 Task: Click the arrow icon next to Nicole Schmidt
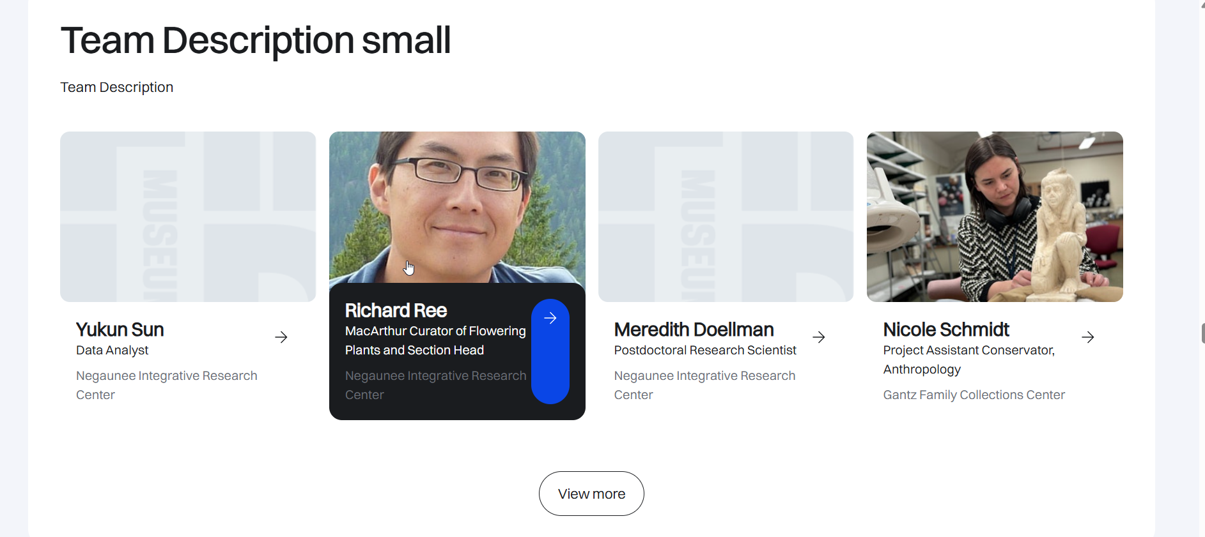[x=1088, y=337]
